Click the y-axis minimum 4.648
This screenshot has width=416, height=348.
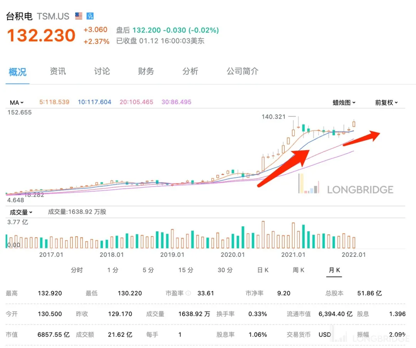pyautogui.click(x=16, y=200)
